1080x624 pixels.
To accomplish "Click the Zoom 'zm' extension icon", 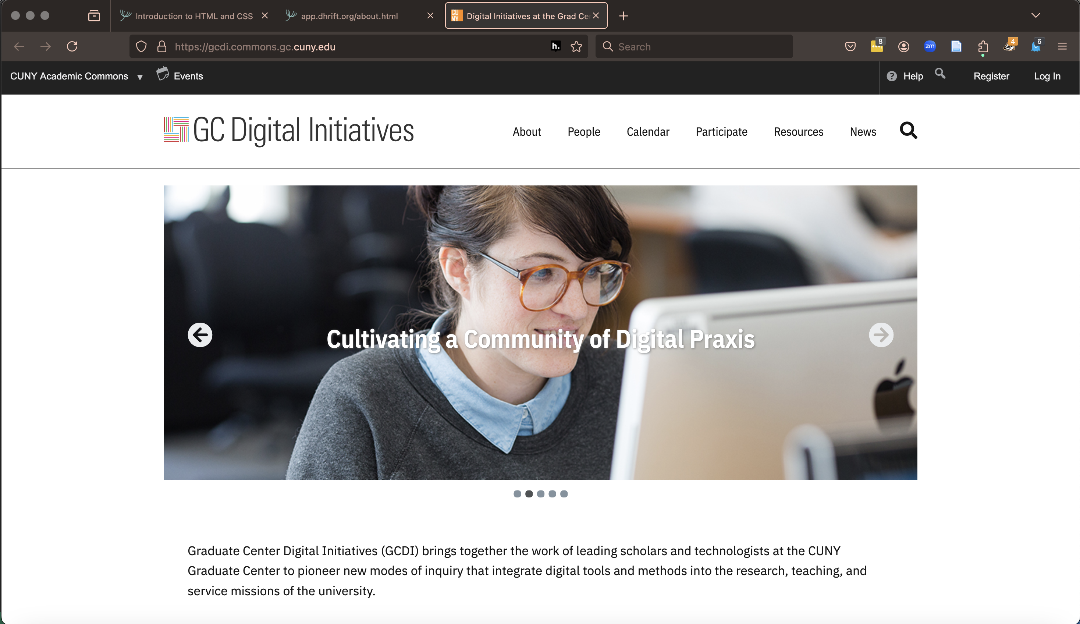I will click(930, 46).
